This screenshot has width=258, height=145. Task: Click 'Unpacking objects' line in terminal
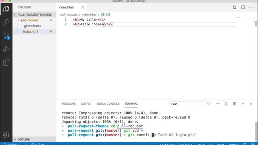click(x=100, y=122)
